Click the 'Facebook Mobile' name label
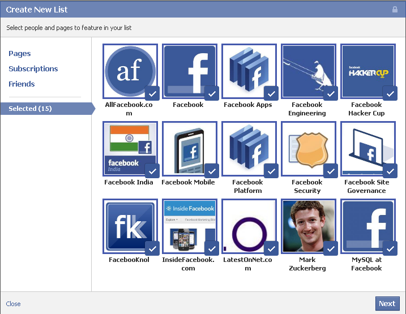Viewport: 406px width, 314px height. pos(188,182)
